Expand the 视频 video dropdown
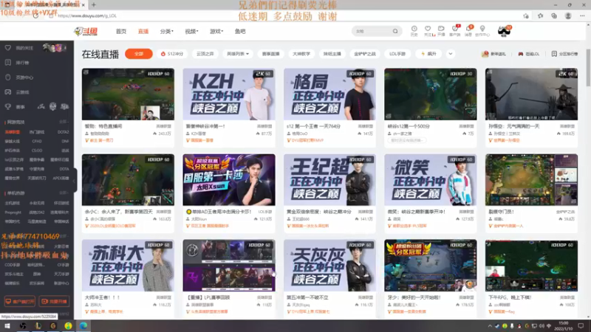This screenshot has height=332, width=591. click(191, 31)
